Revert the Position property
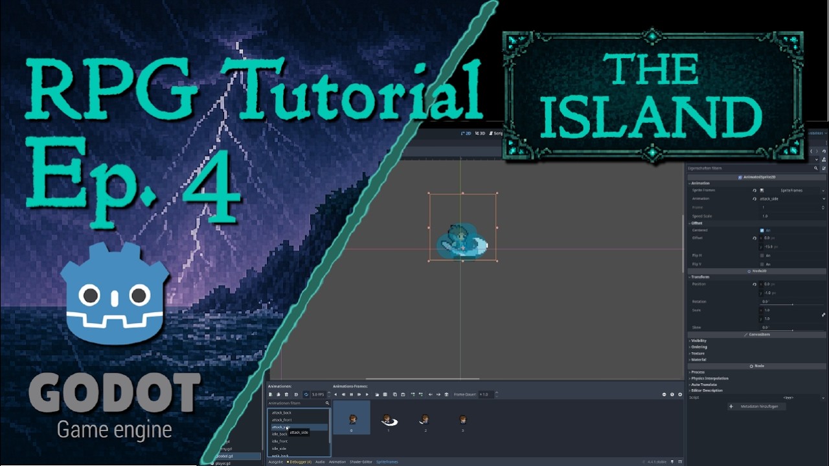The height and width of the screenshot is (466, 829). [x=755, y=284]
